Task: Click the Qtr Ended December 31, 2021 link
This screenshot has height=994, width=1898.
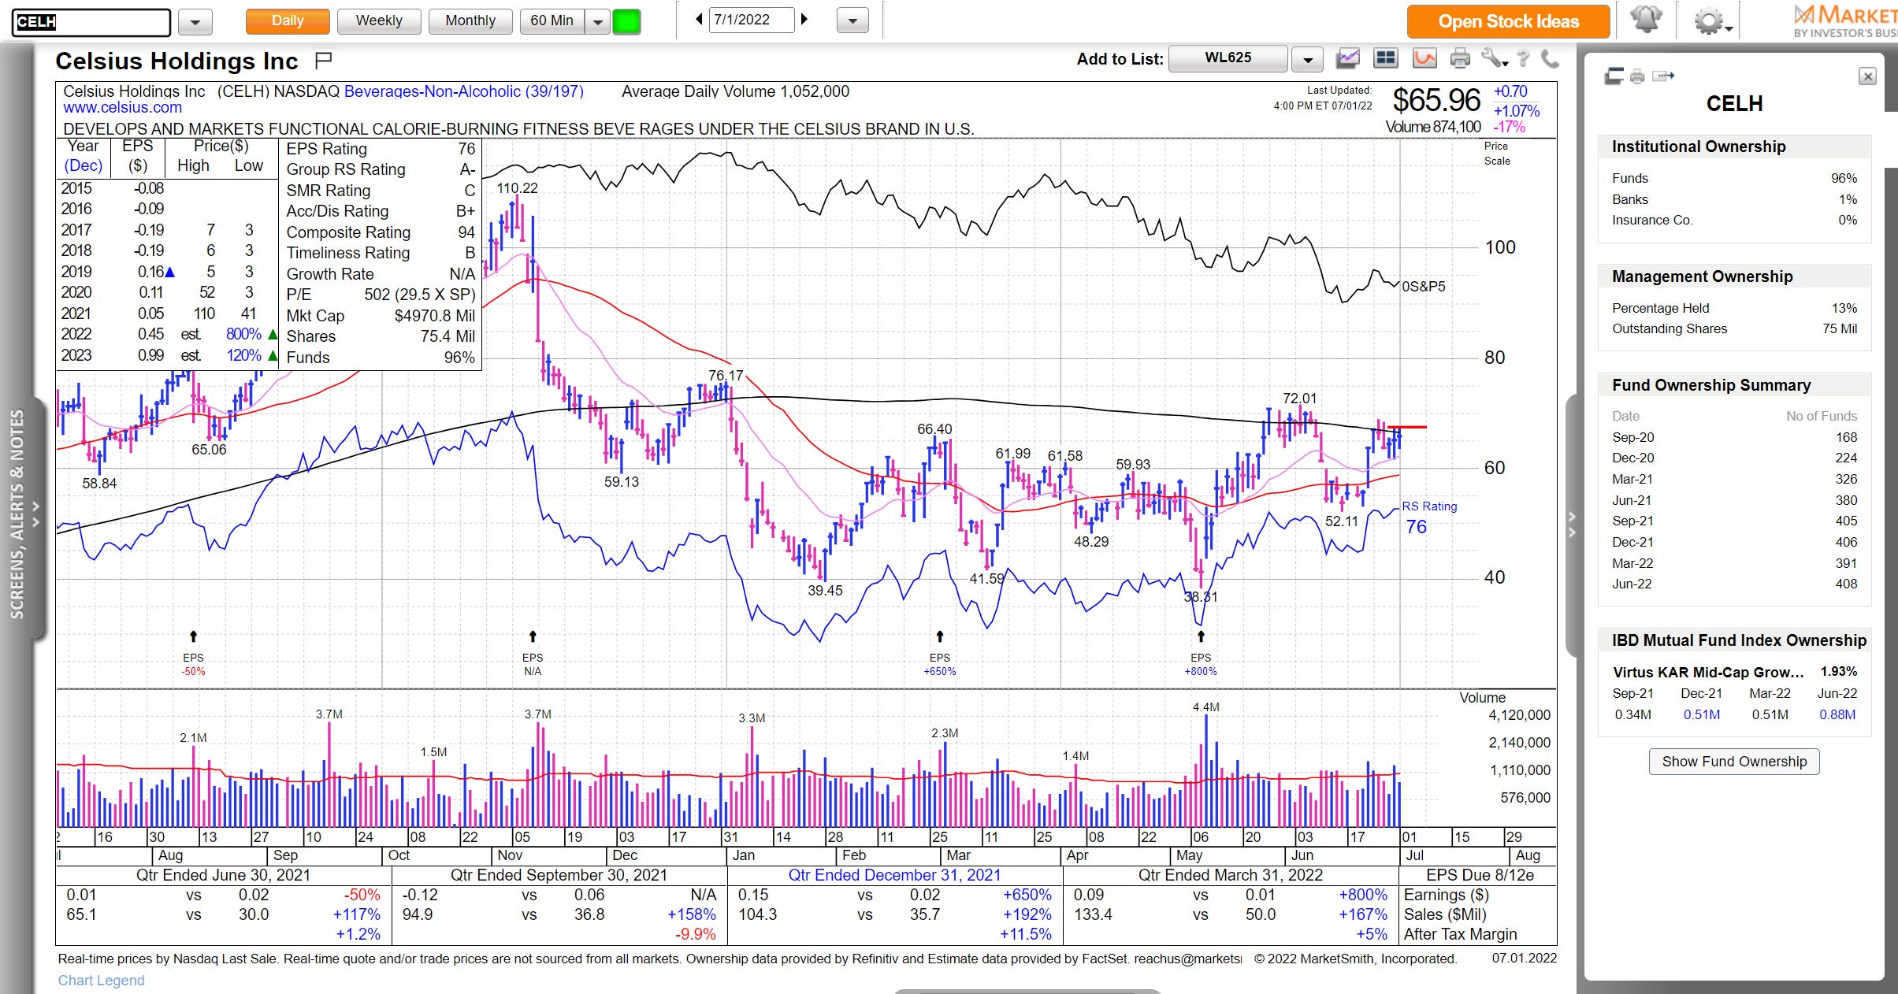Action: pyautogui.click(x=894, y=875)
